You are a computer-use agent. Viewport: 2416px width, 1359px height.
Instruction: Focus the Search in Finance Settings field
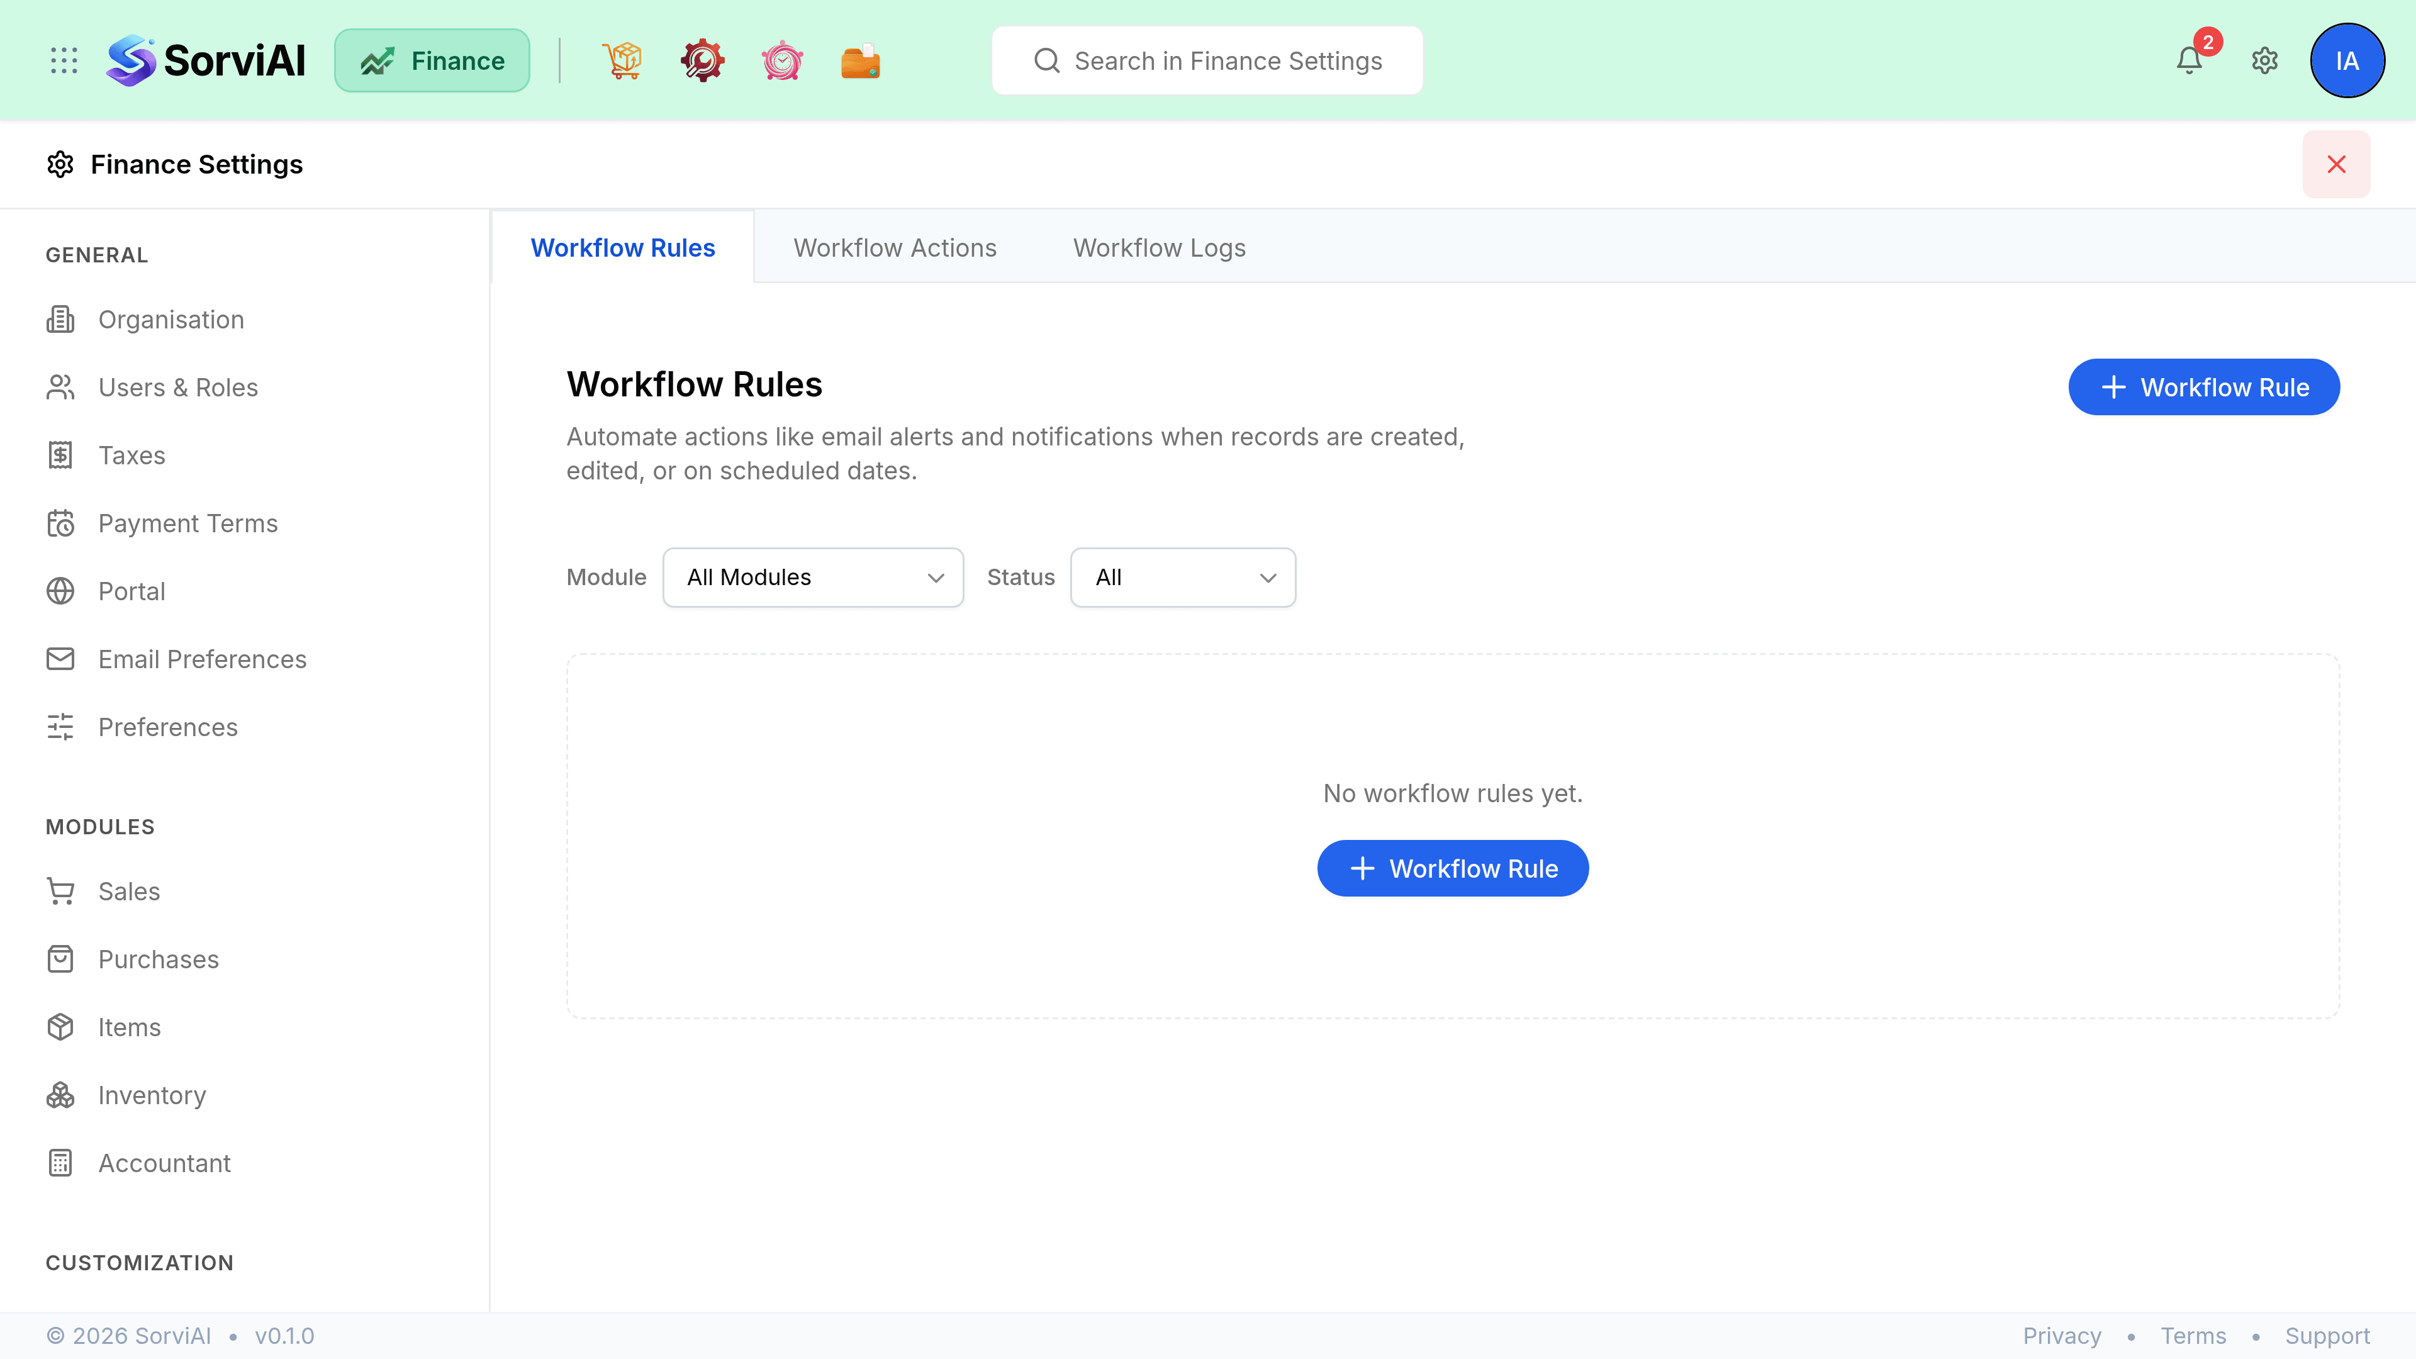pyautogui.click(x=1207, y=61)
